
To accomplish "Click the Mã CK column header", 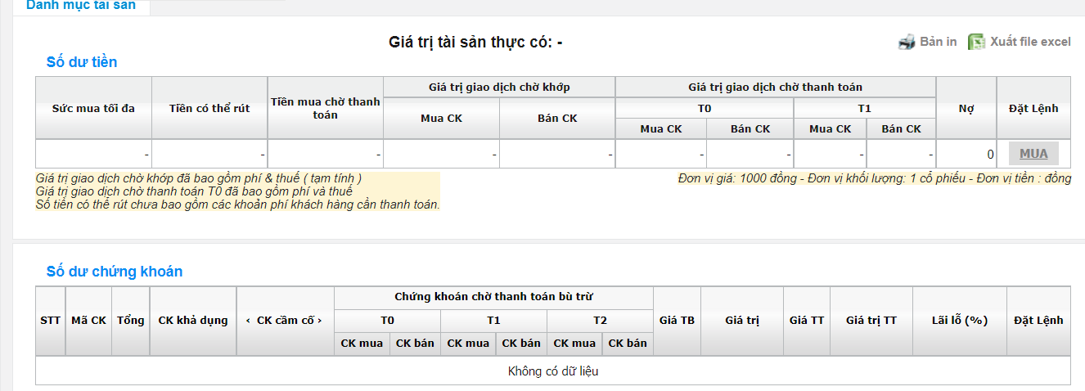I will pos(88,321).
